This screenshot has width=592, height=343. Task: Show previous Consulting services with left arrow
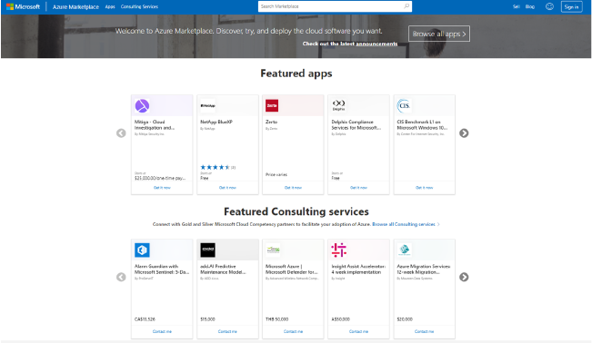coord(121,277)
